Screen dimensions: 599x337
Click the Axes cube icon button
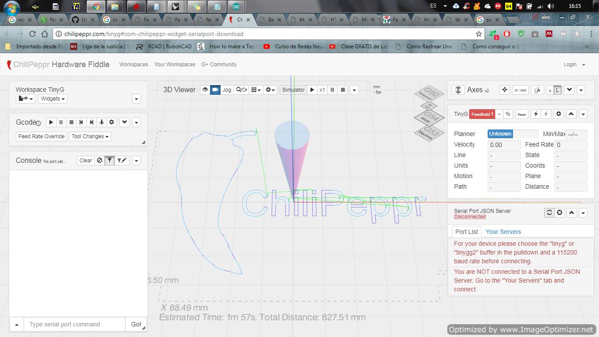(x=458, y=90)
